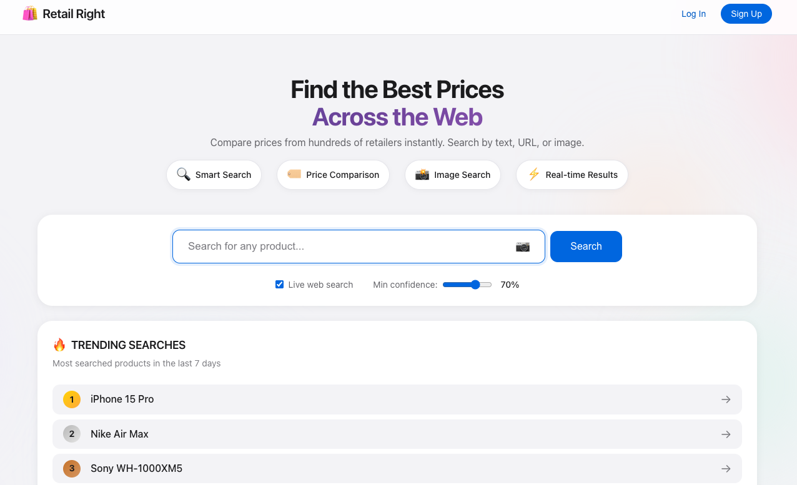Click the arrow icon on iPhone 15 Pro row
The width and height of the screenshot is (797, 485).
pyautogui.click(x=726, y=399)
